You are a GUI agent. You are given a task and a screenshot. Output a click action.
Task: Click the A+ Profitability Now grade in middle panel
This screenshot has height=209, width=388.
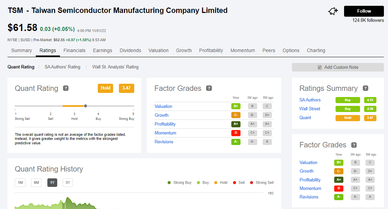click(x=236, y=124)
